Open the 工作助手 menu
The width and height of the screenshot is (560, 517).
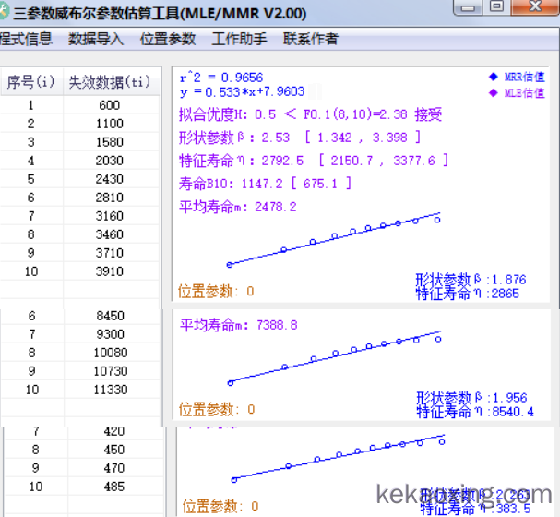click(239, 39)
